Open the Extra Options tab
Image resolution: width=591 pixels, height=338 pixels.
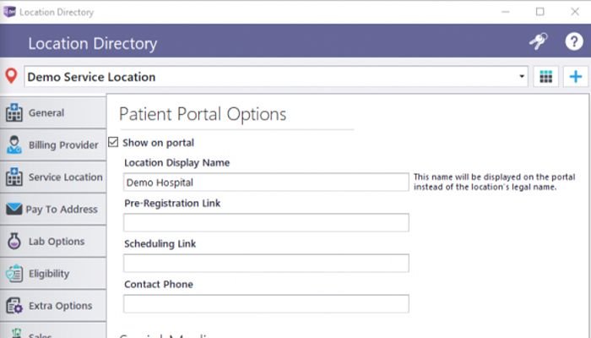point(52,306)
